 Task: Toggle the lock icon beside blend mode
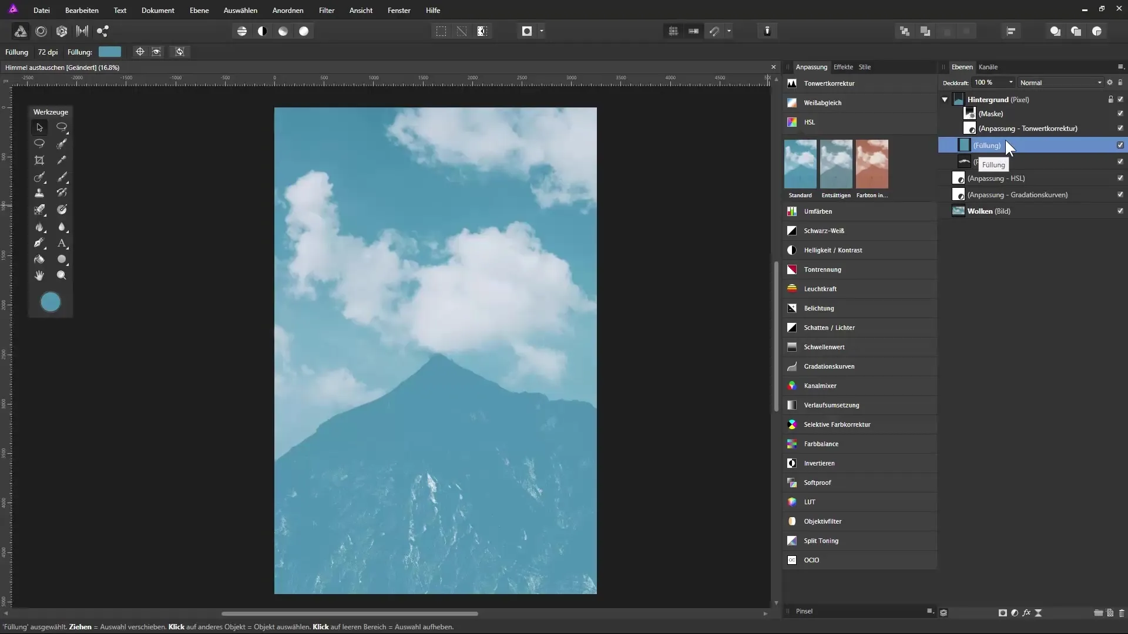[x=1120, y=83]
